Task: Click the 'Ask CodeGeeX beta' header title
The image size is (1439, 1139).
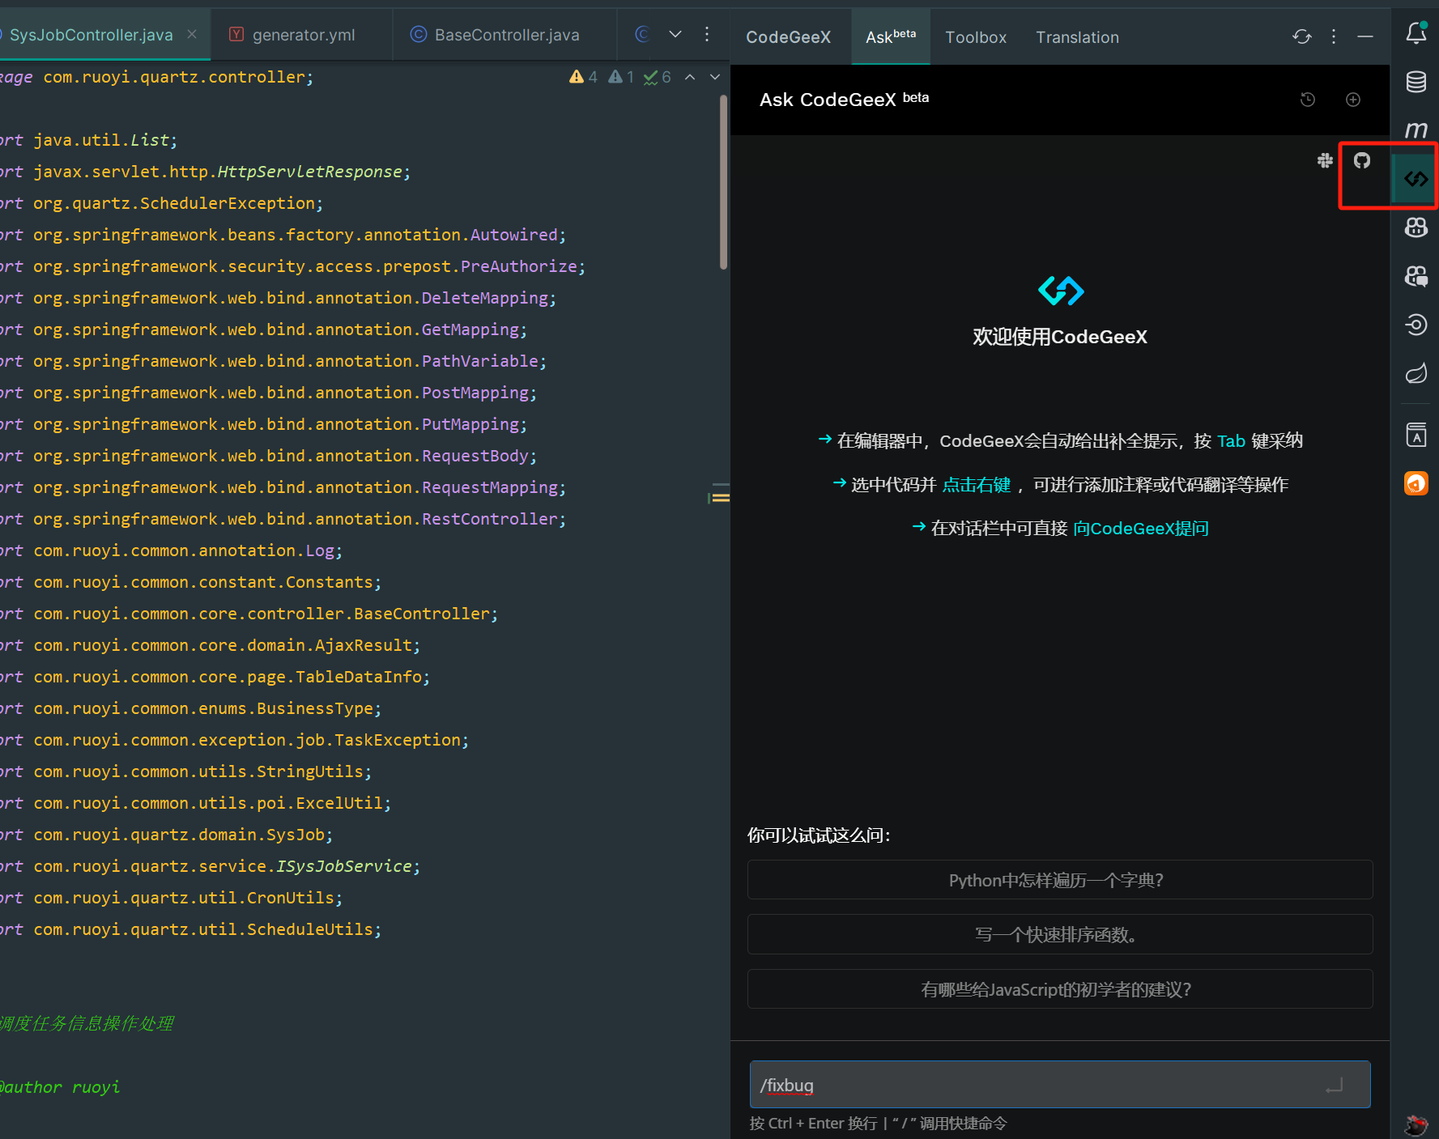Action: pos(844,100)
